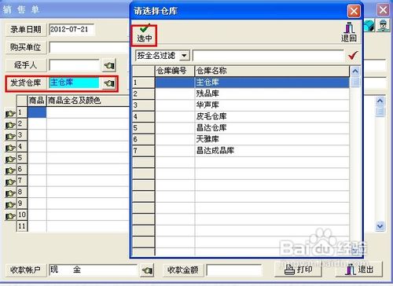Click row number 3 header in warehouse list
393x286 pixels.
click(144, 105)
